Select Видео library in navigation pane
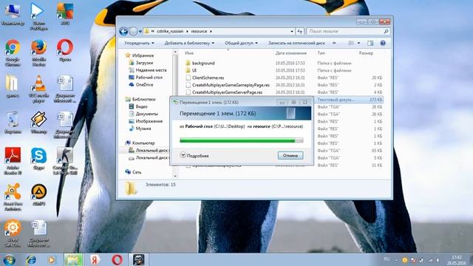The width and height of the screenshot is (473, 266). point(138,106)
